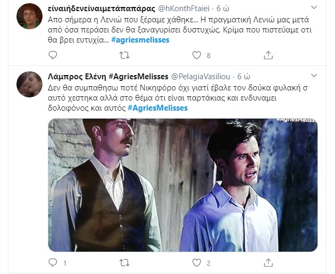Screen dimensions: 335x274
Task: Open the first tweet author's profile picture
Action: [x=30, y=16]
